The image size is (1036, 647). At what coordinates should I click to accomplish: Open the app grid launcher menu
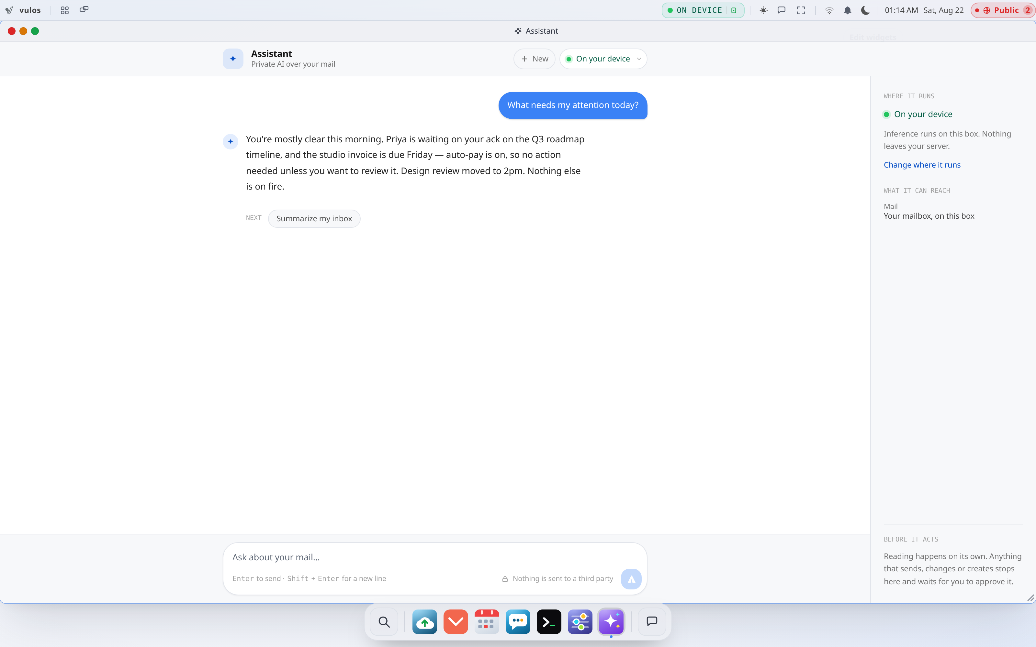tap(65, 10)
